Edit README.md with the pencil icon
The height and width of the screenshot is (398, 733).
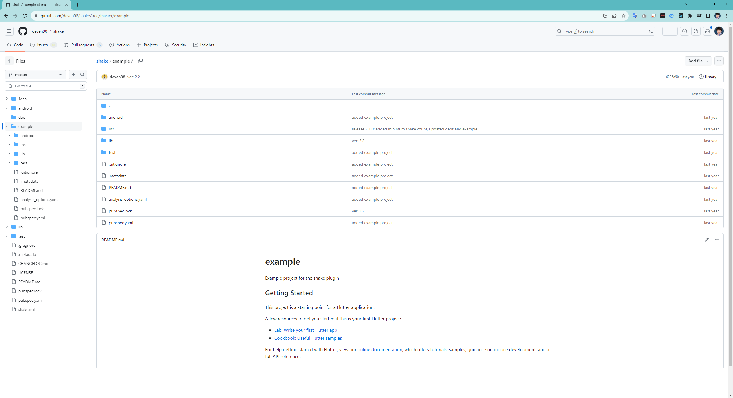coord(706,240)
